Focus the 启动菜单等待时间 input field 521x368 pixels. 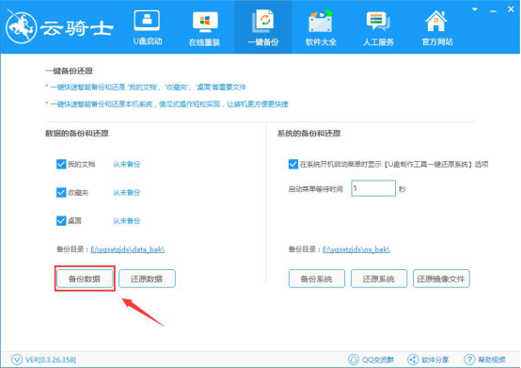(x=373, y=188)
